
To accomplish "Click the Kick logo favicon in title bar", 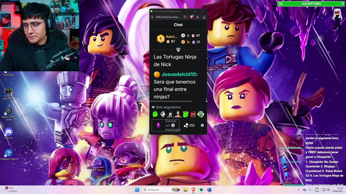I will [x=152, y=11].
